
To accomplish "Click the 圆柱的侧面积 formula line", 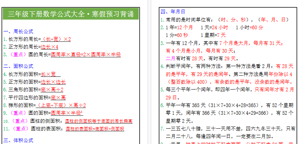I will 68,121.
